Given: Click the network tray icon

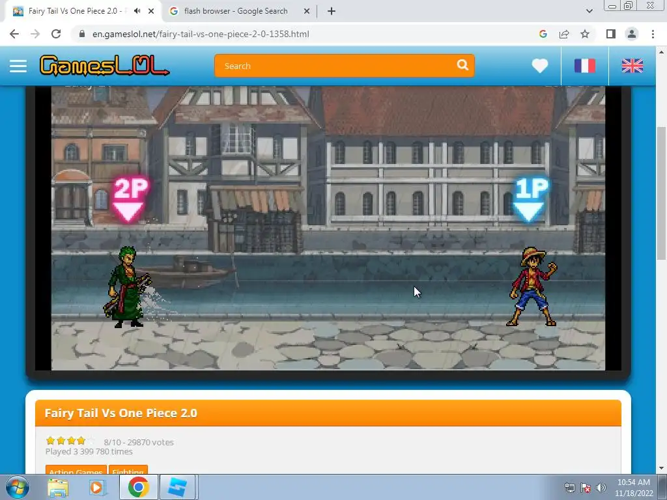Looking at the screenshot, I should click(x=569, y=488).
